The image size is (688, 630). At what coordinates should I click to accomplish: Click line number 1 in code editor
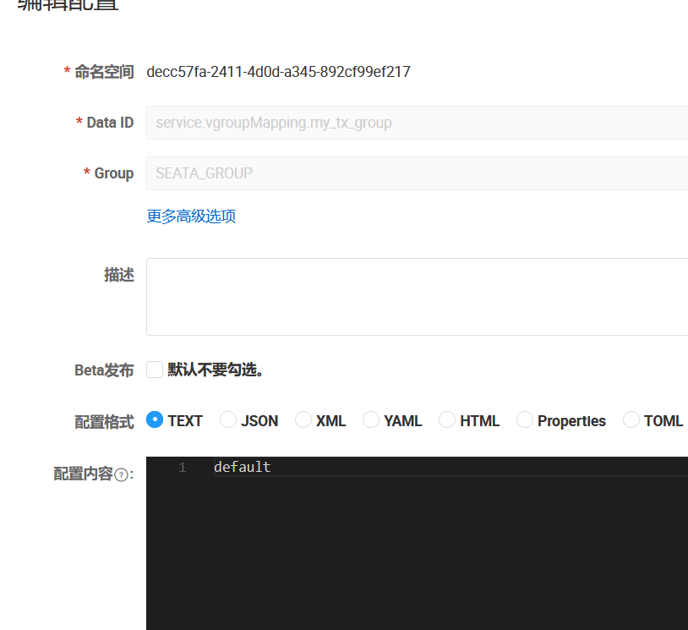183,466
